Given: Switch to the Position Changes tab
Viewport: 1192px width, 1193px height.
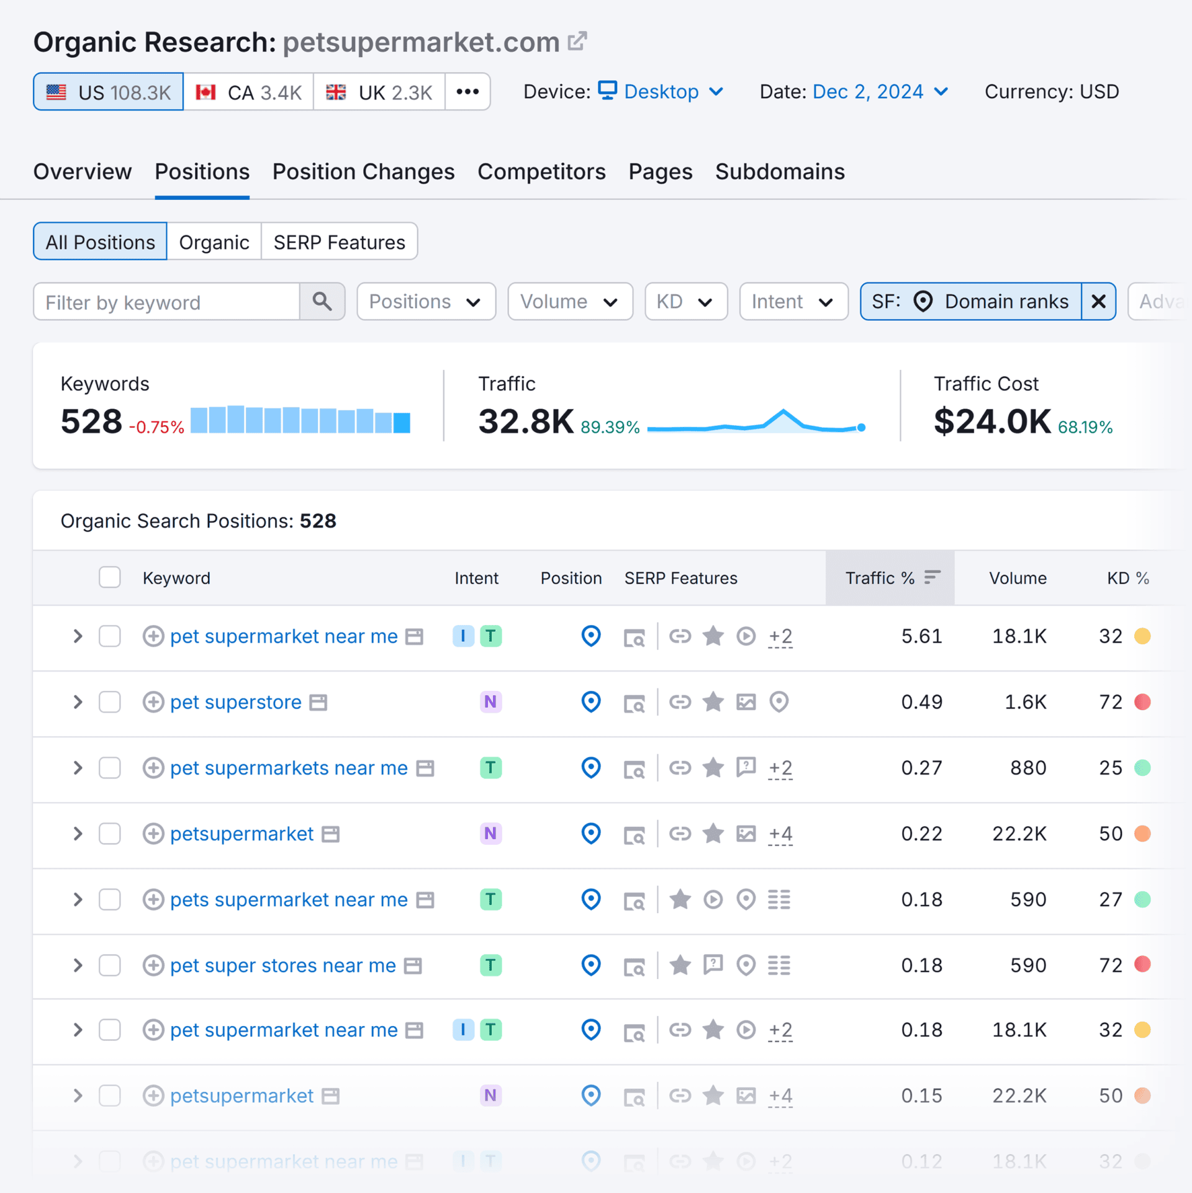Looking at the screenshot, I should 363,172.
